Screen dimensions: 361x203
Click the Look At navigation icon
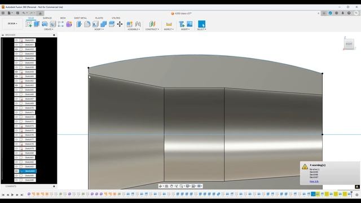tap(166, 186)
